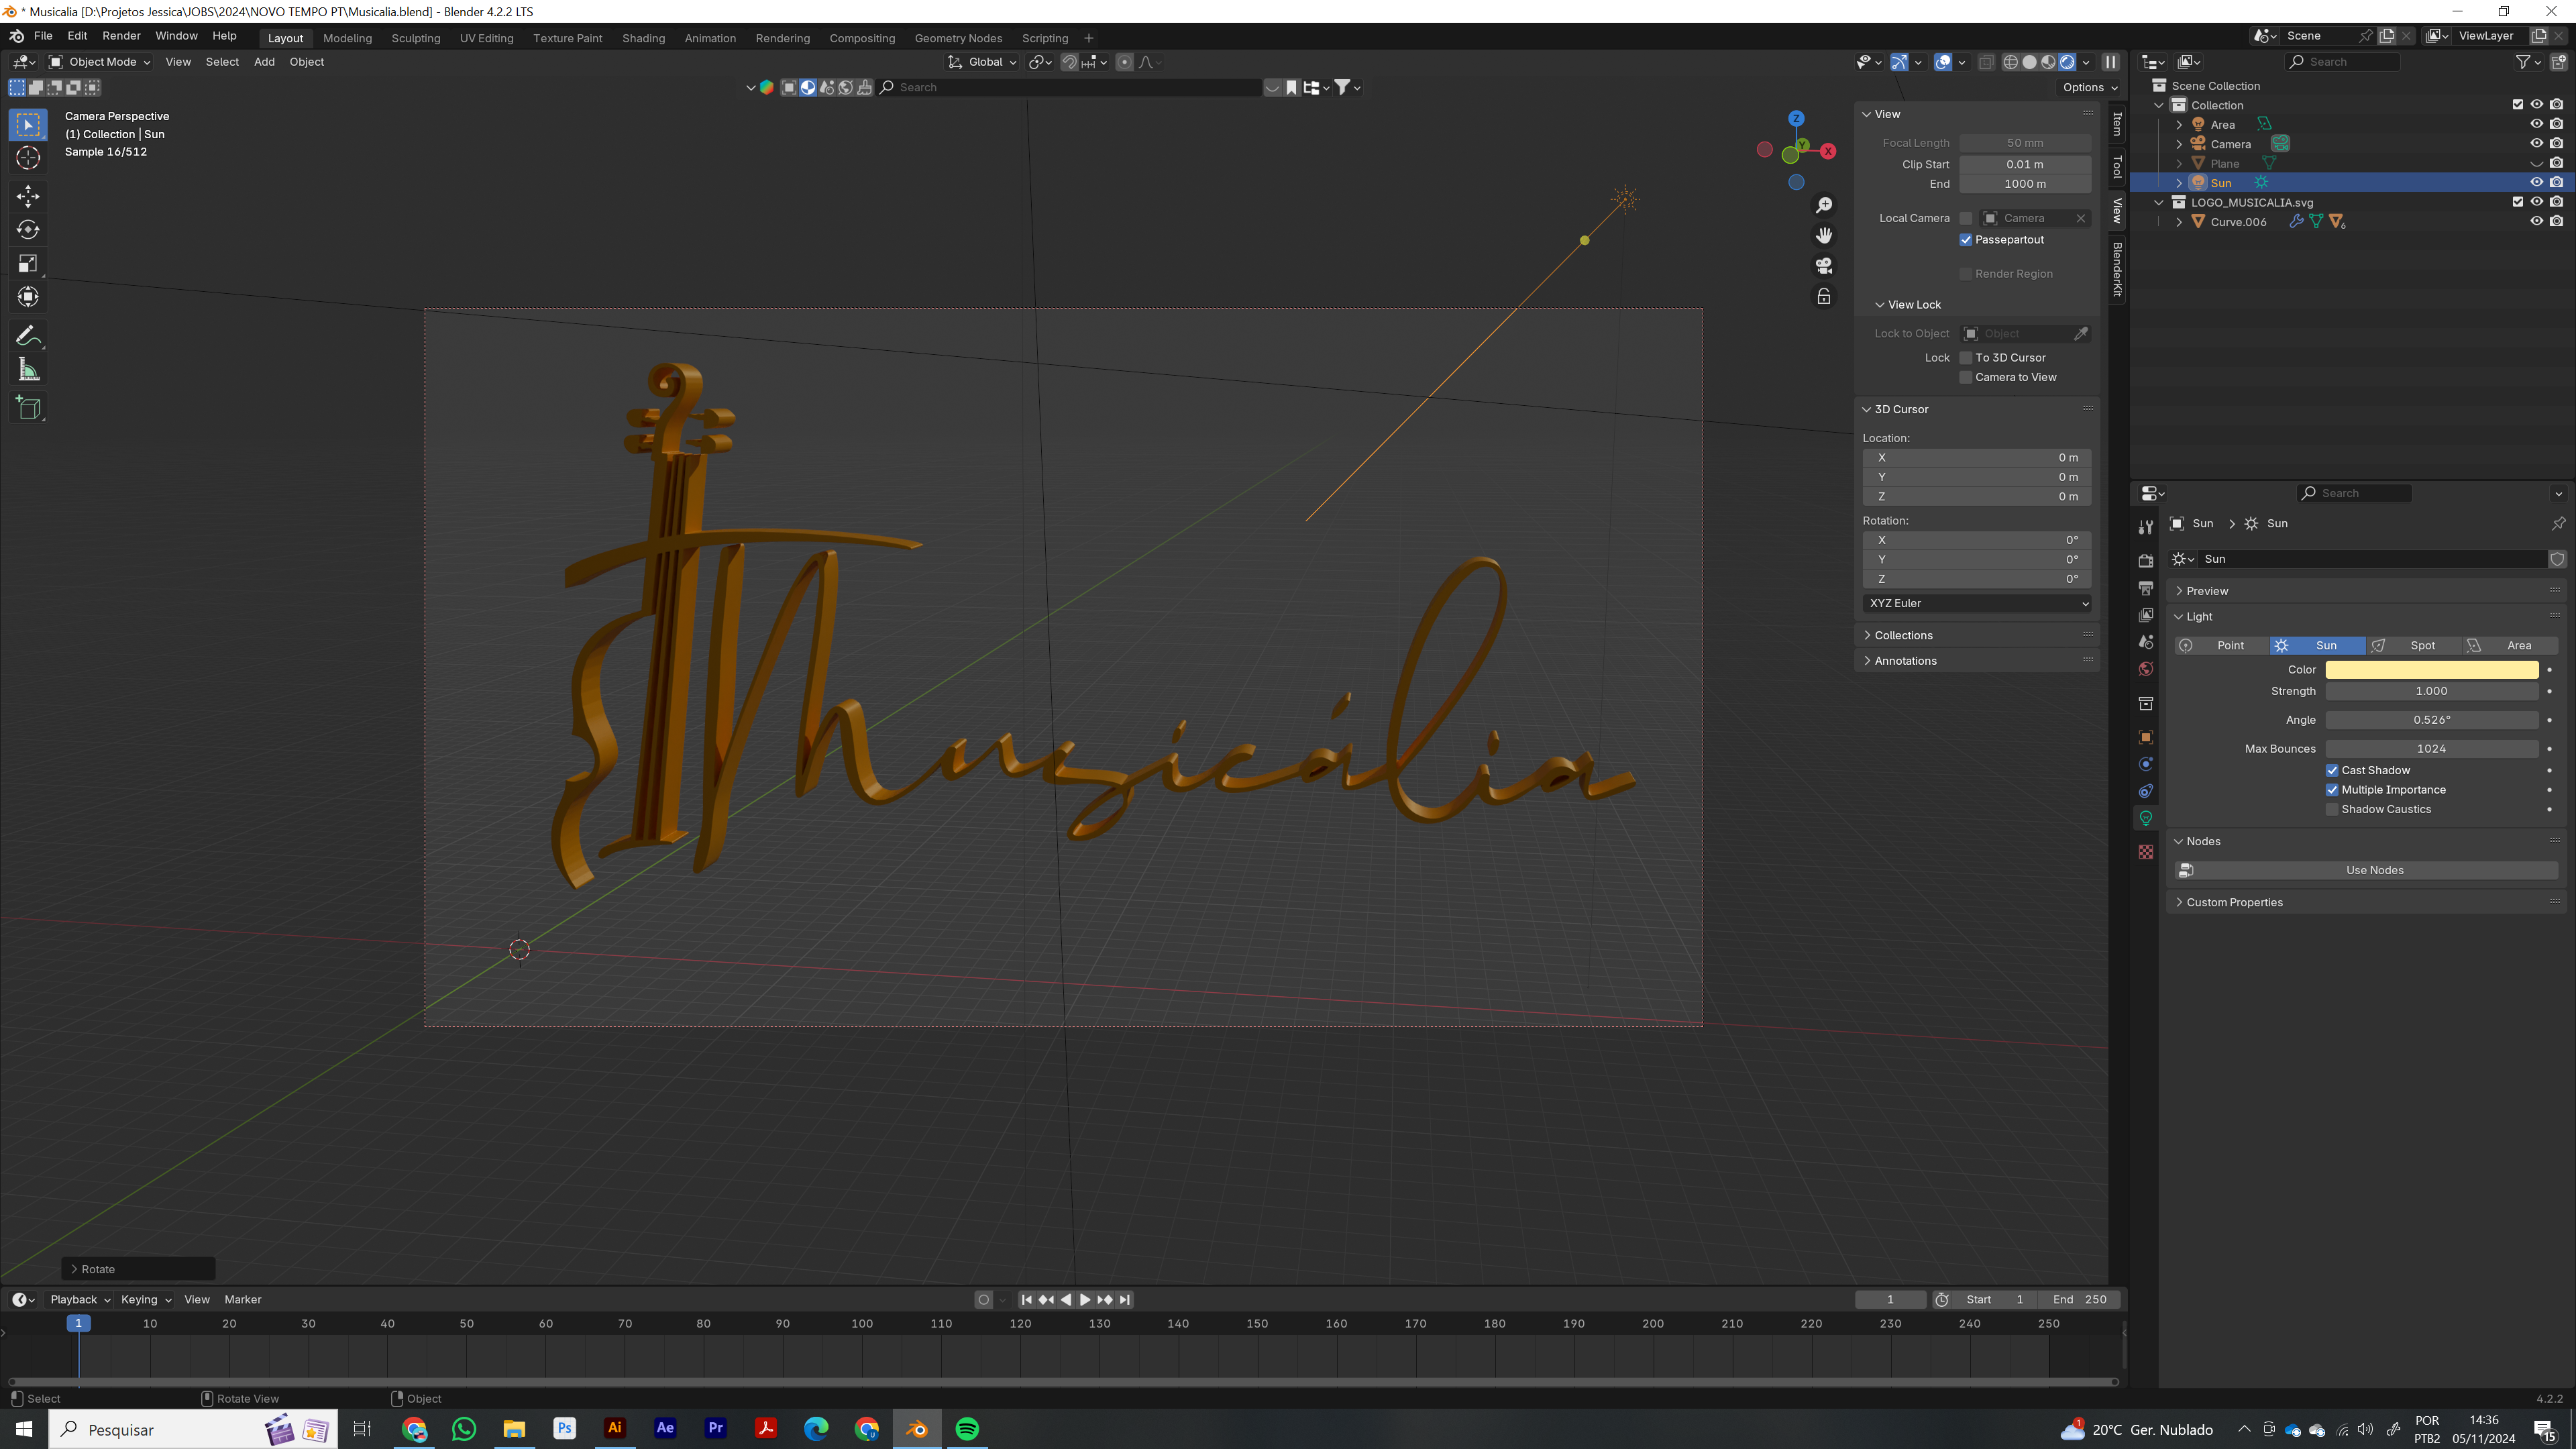Toggle the Local Camera checkbox

[x=1966, y=218]
